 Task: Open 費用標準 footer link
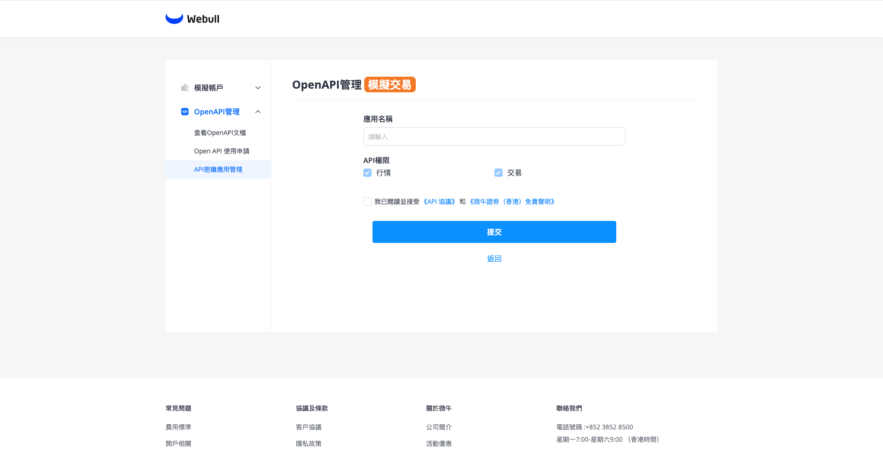178,427
